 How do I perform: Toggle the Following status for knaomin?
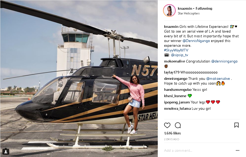tap(204, 8)
